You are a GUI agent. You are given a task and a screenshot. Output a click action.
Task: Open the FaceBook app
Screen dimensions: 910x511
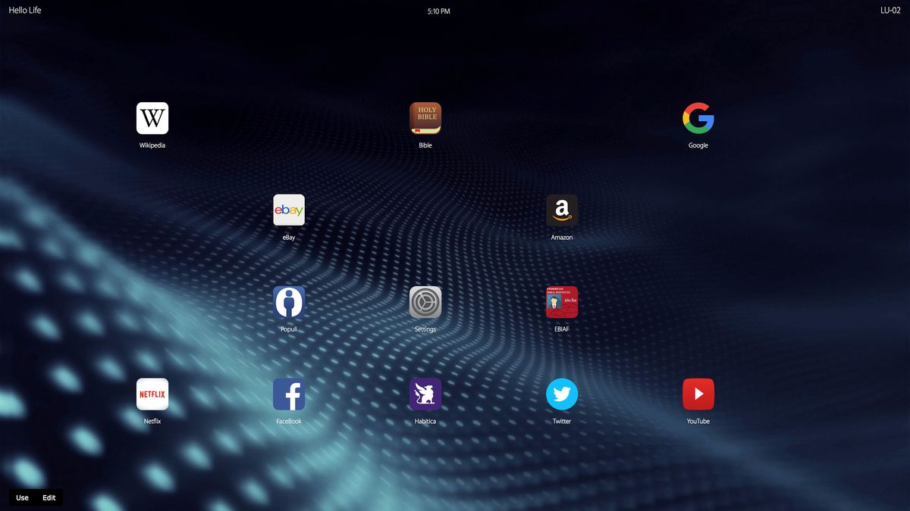289,394
